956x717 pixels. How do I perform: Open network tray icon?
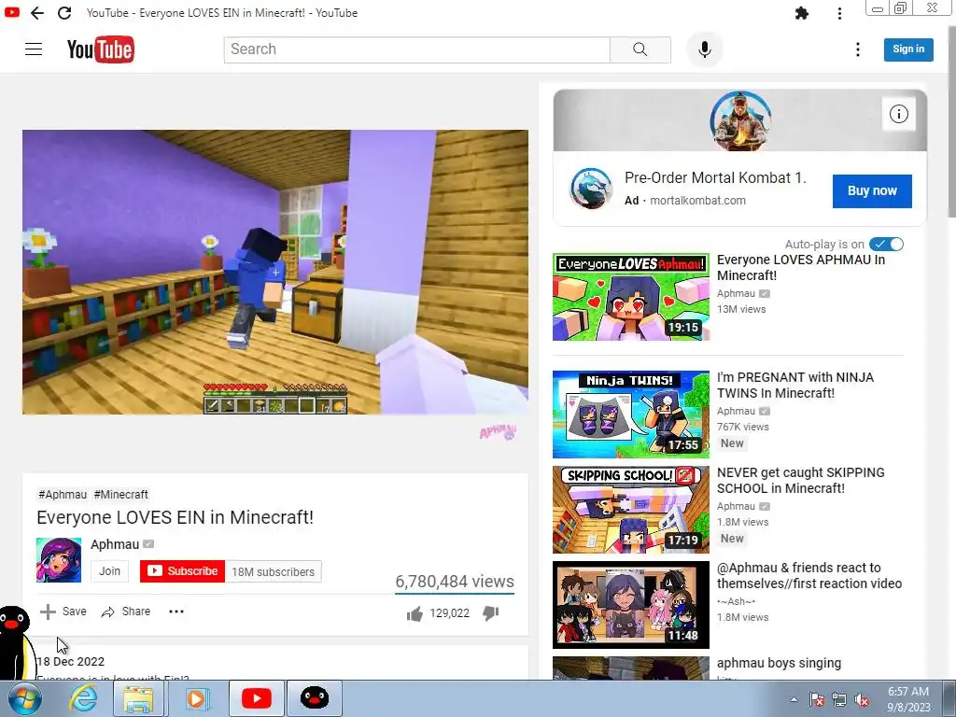click(839, 700)
